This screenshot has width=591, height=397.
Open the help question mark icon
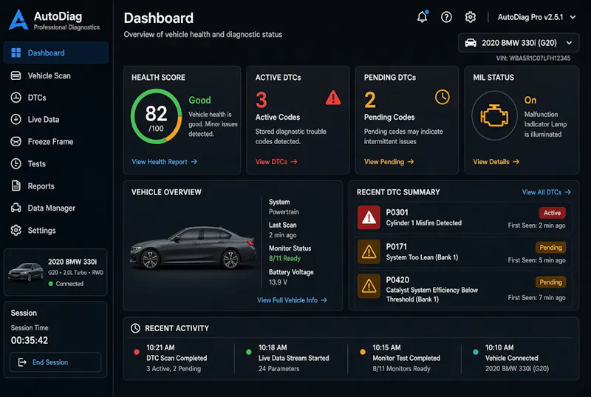tap(446, 17)
